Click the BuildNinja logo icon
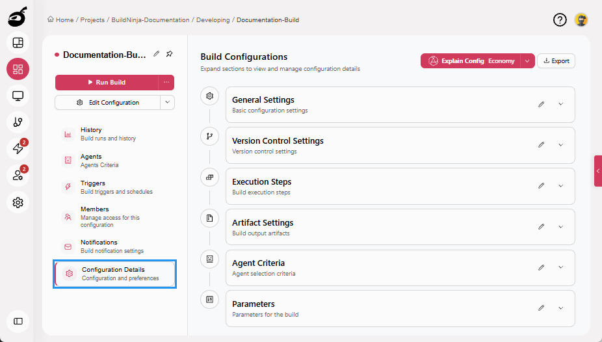The image size is (602, 342). pyautogui.click(x=18, y=17)
